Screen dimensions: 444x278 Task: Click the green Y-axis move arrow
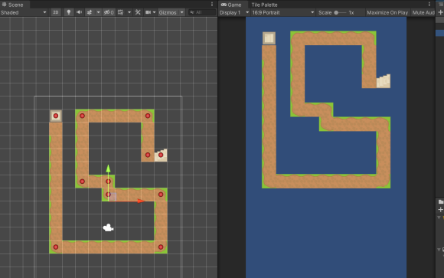point(108,168)
